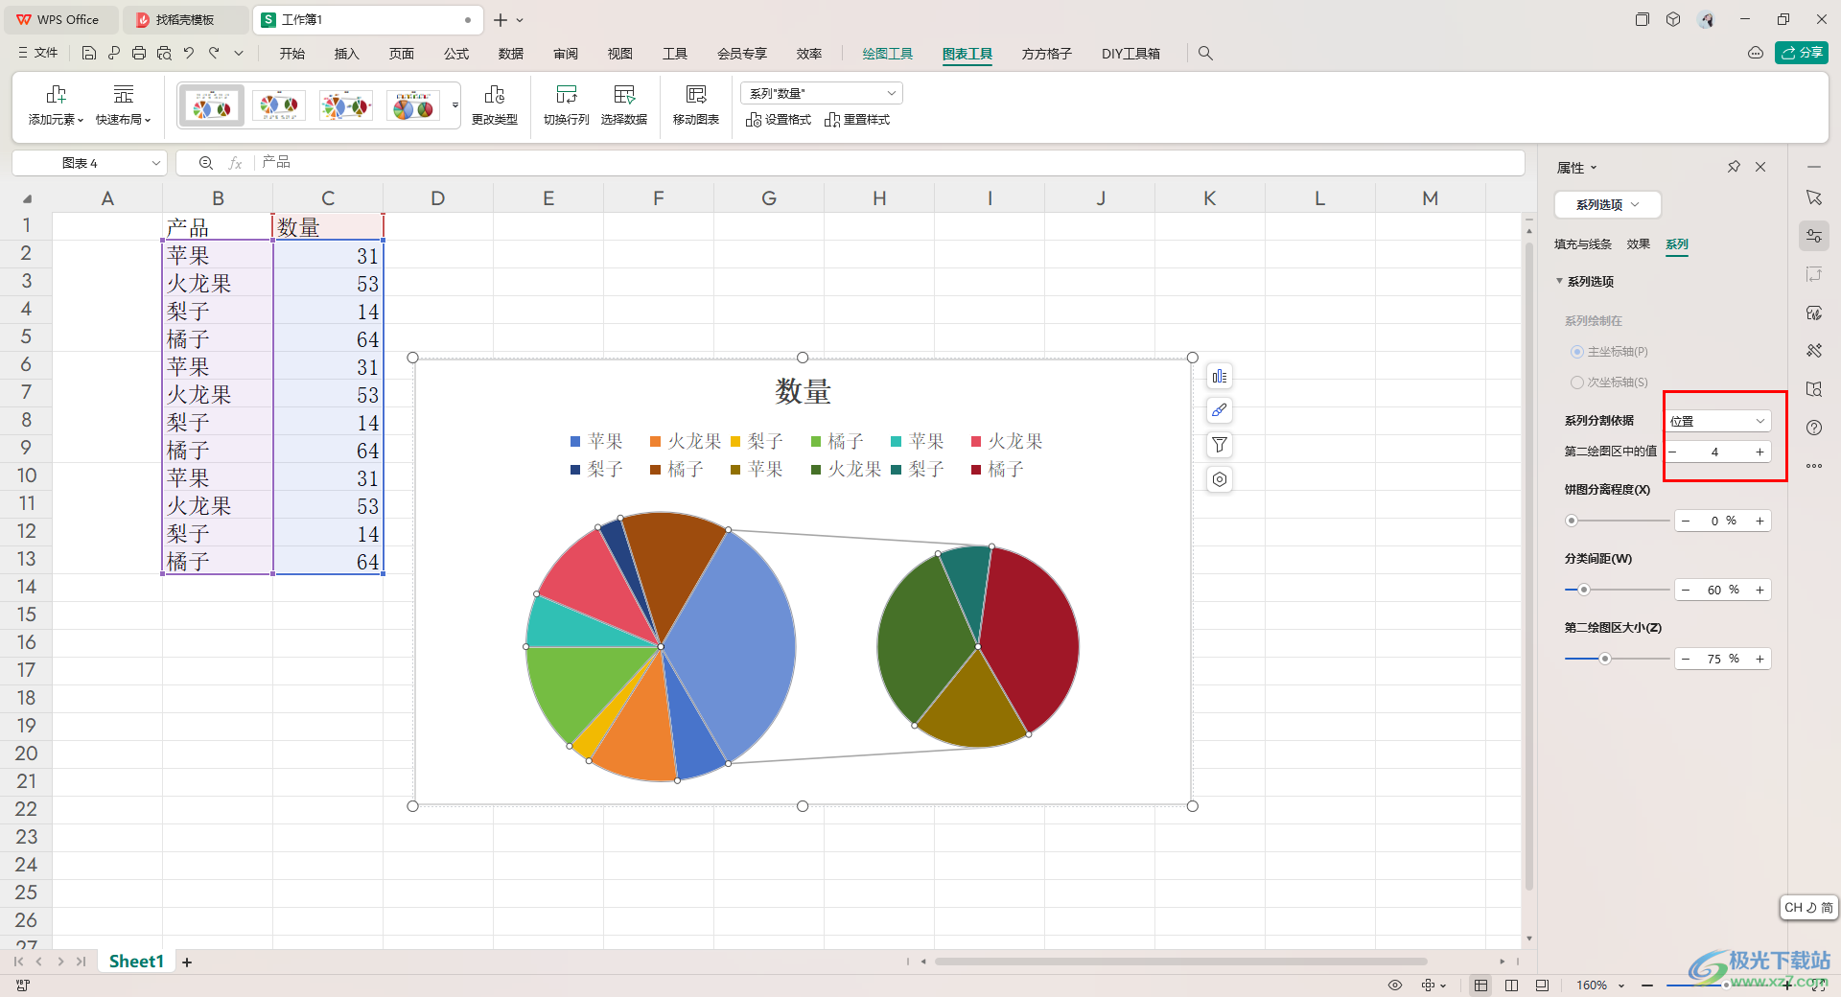Click the 分享 (Share) button
Viewport: 1841px width, 997px height.
[1802, 53]
